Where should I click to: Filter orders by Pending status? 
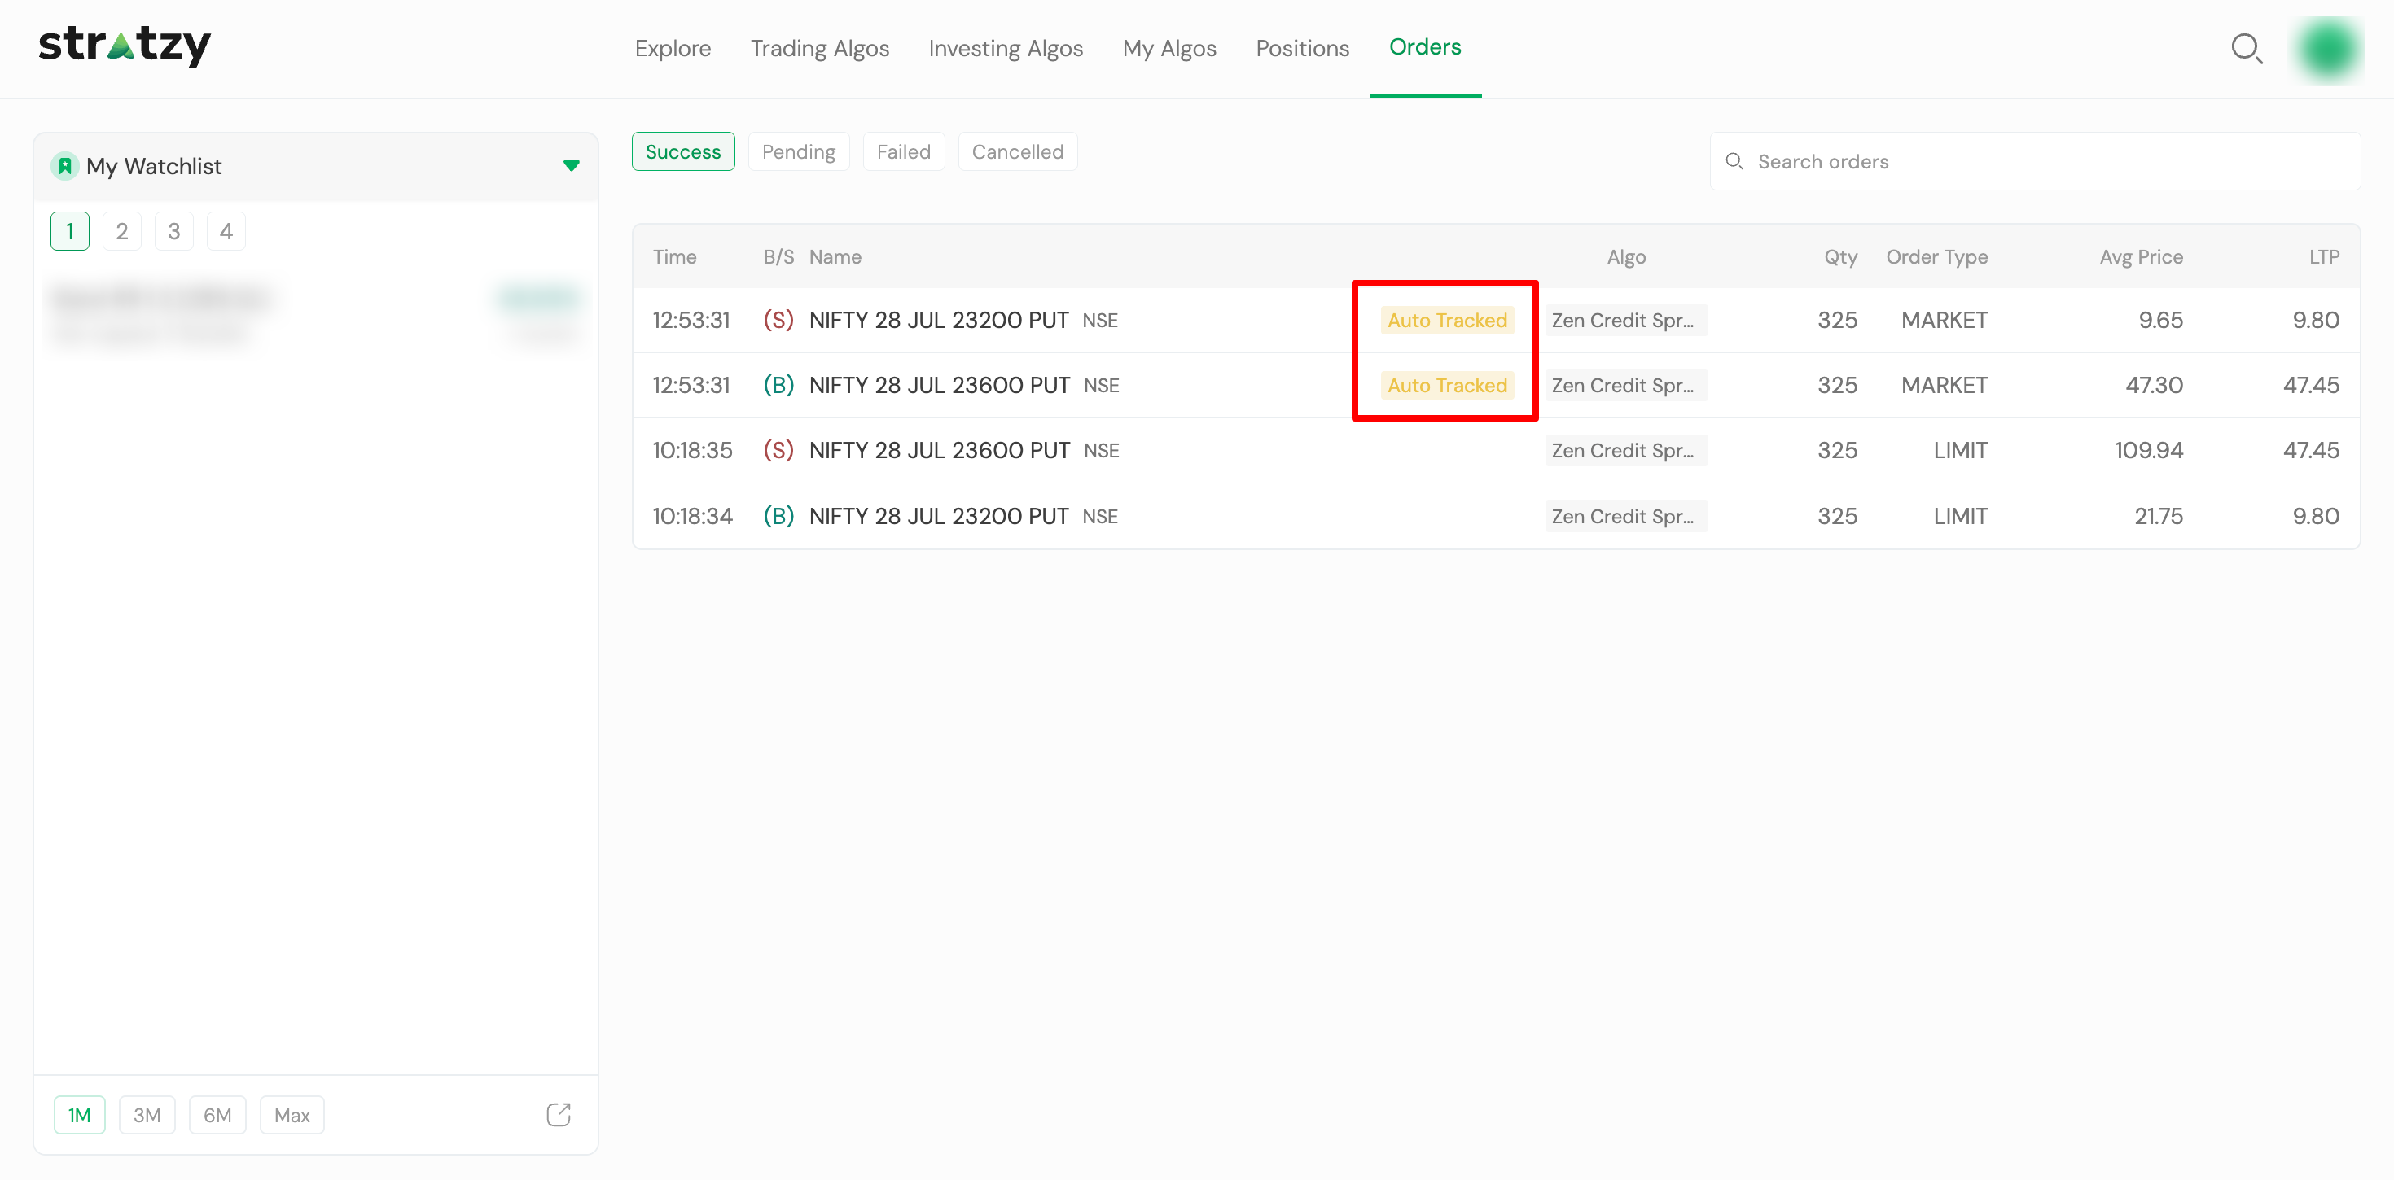(x=798, y=151)
